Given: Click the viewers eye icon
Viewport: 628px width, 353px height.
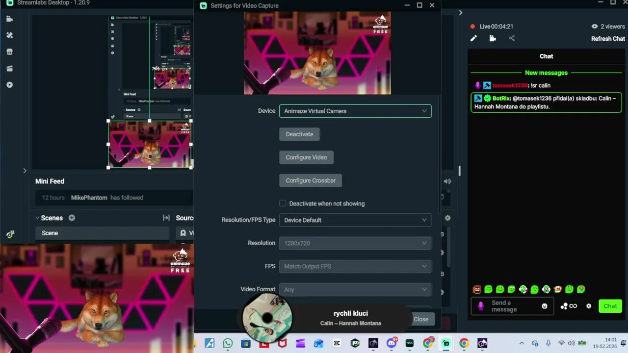Looking at the screenshot, I should [595, 26].
